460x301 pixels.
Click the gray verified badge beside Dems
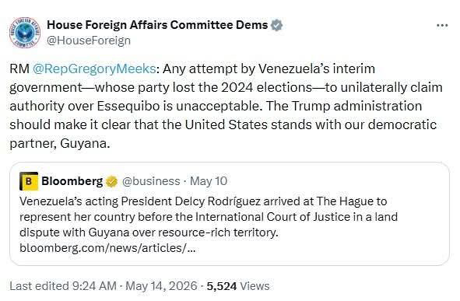[x=276, y=25]
